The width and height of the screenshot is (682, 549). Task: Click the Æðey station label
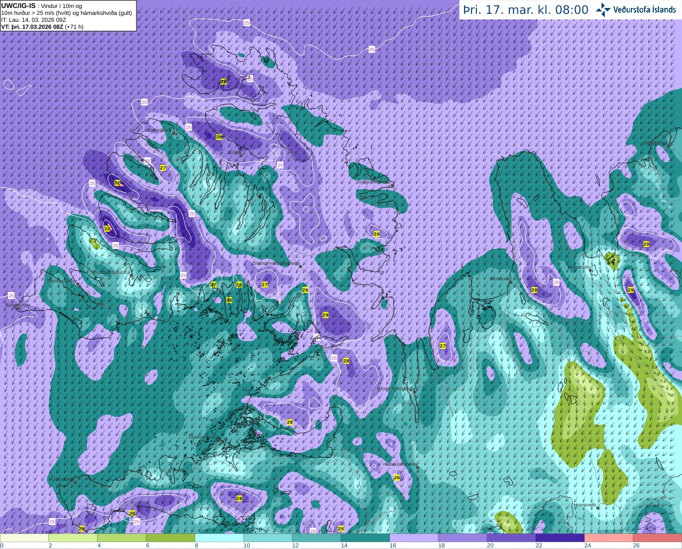pyautogui.click(x=233, y=152)
